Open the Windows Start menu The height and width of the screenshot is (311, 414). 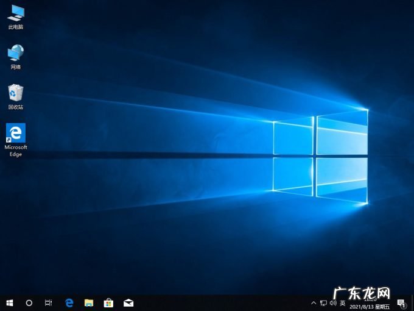[x=9, y=302]
